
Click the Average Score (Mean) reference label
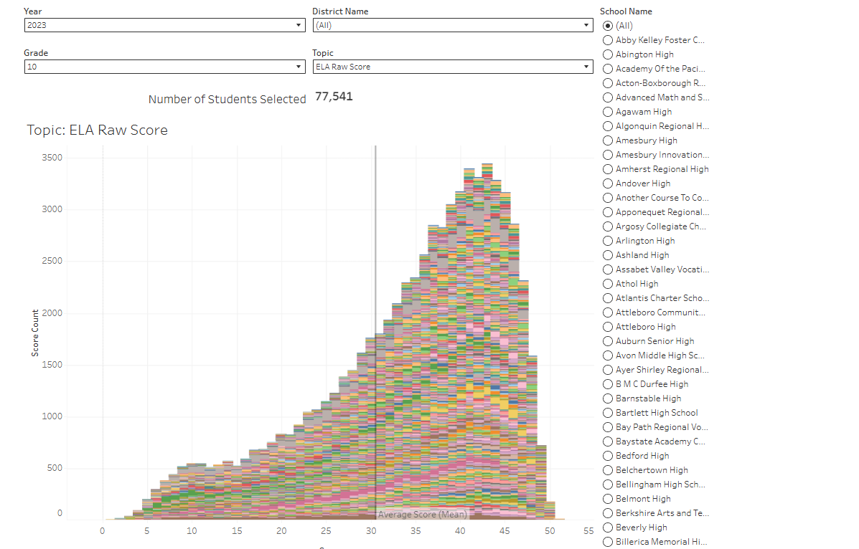(422, 515)
